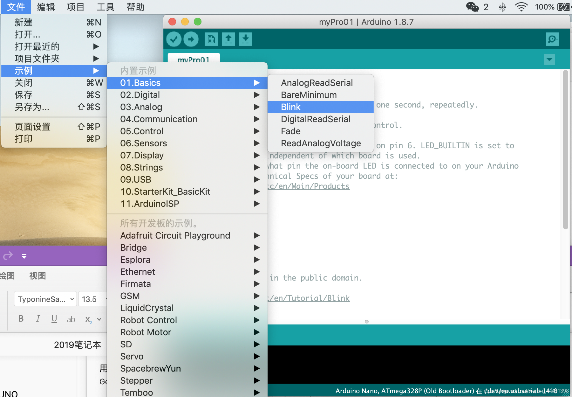Expand the 07.Display examples submenu
Viewport: 572px width, 397px height.
tap(187, 155)
